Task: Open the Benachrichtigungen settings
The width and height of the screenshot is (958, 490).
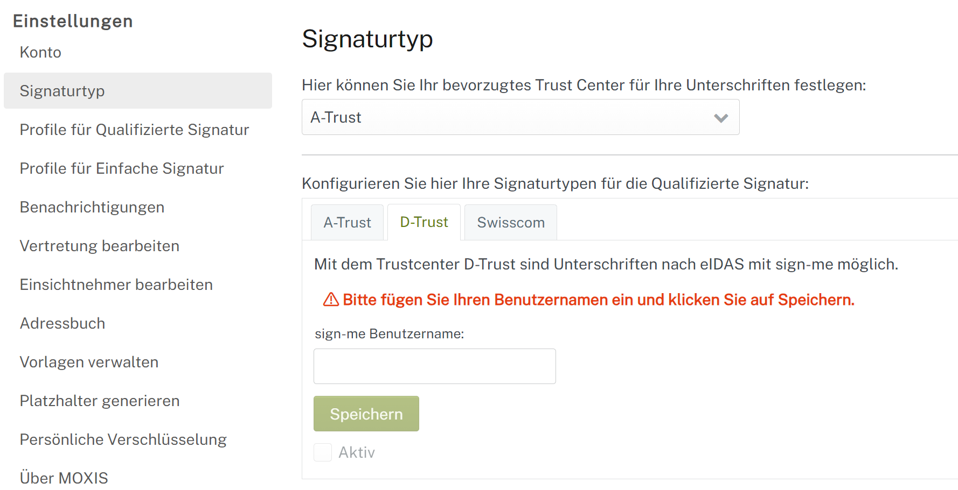Action: tap(92, 207)
